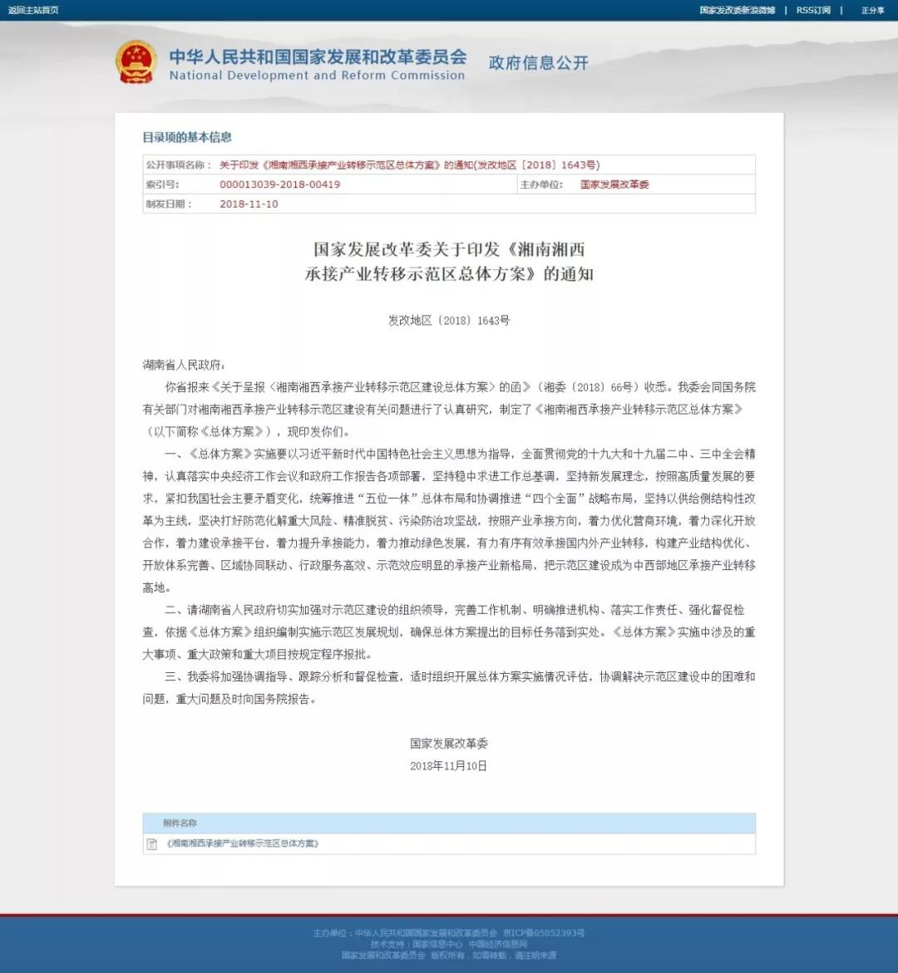898x973 pixels.
Task: Open 国家发改委新浪微博 link
Action: click(x=737, y=10)
